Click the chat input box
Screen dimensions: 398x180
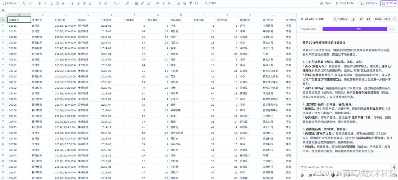[345, 167]
